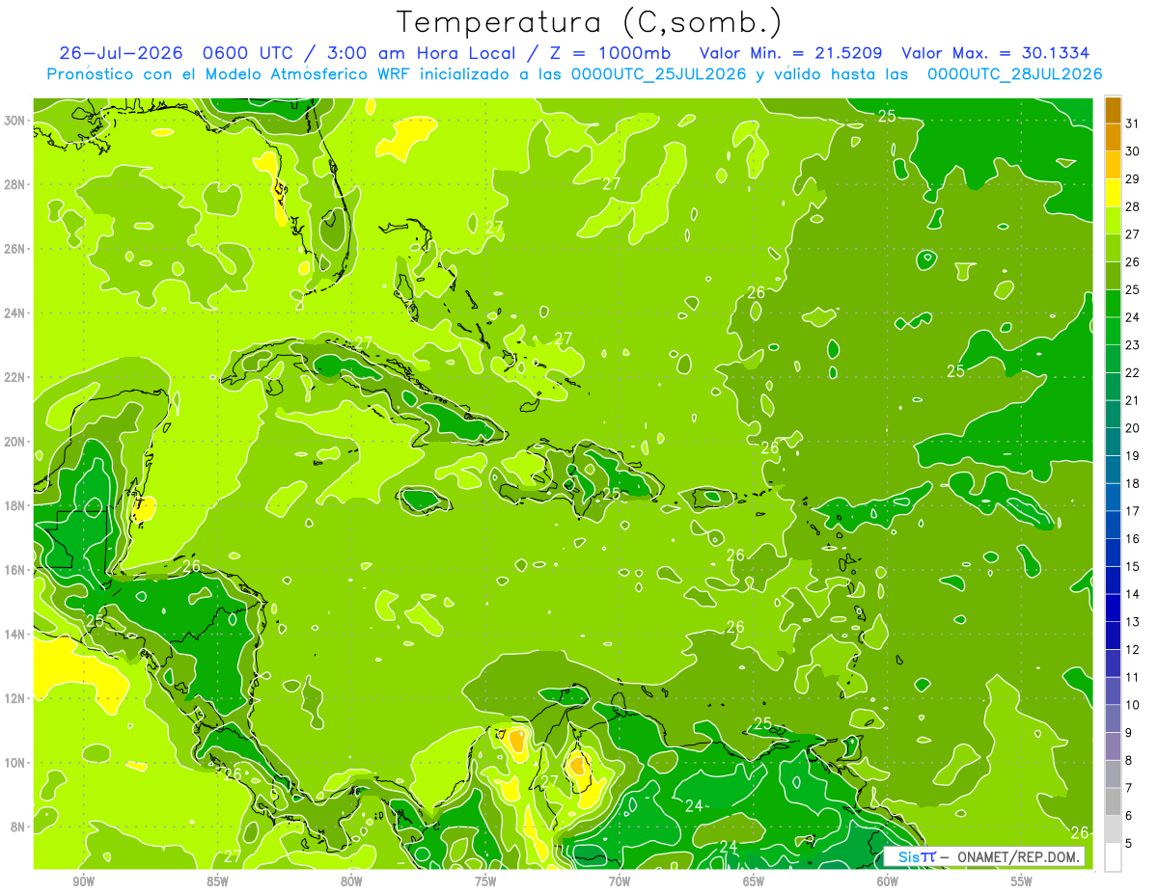Screen dimensions: 1158x894
Task: Click the title 'Temperatura (C,somb.)'
Action: point(590,22)
